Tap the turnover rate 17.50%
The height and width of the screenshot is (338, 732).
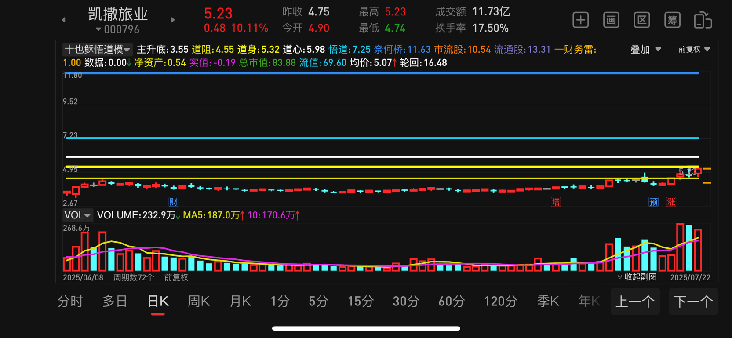pyautogui.click(x=490, y=28)
